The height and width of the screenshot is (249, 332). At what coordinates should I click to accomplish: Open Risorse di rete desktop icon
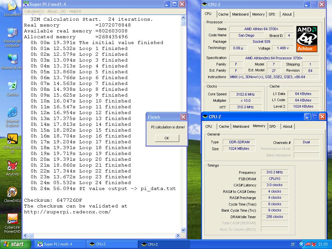click(11, 62)
